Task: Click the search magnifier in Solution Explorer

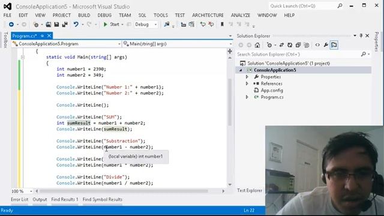Action: (x=364, y=55)
